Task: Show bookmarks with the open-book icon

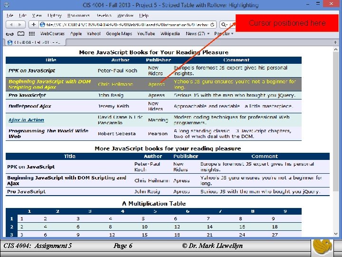Action: coord(21,34)
